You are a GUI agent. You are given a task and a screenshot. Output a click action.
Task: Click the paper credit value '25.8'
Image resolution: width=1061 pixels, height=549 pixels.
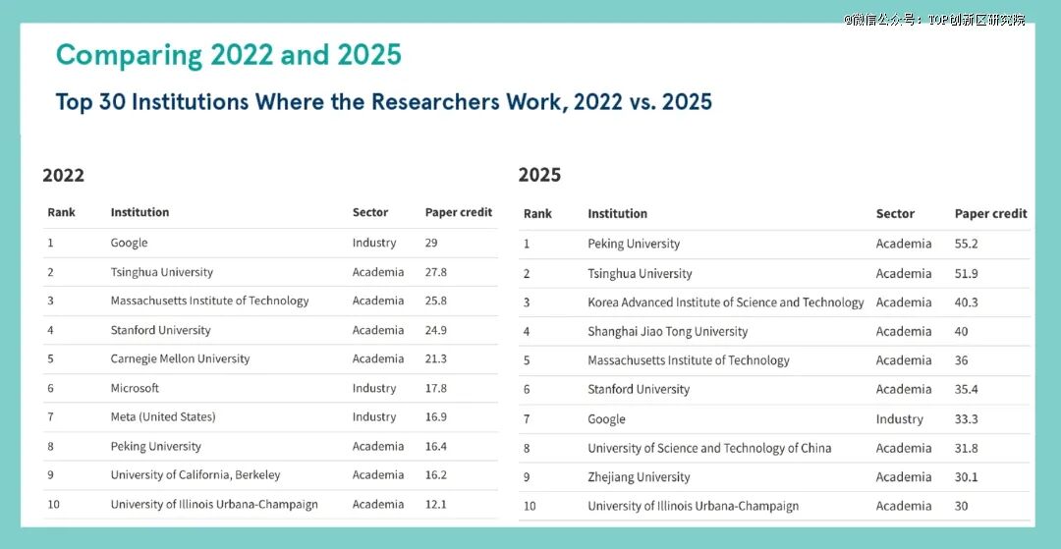click(436, 301)
